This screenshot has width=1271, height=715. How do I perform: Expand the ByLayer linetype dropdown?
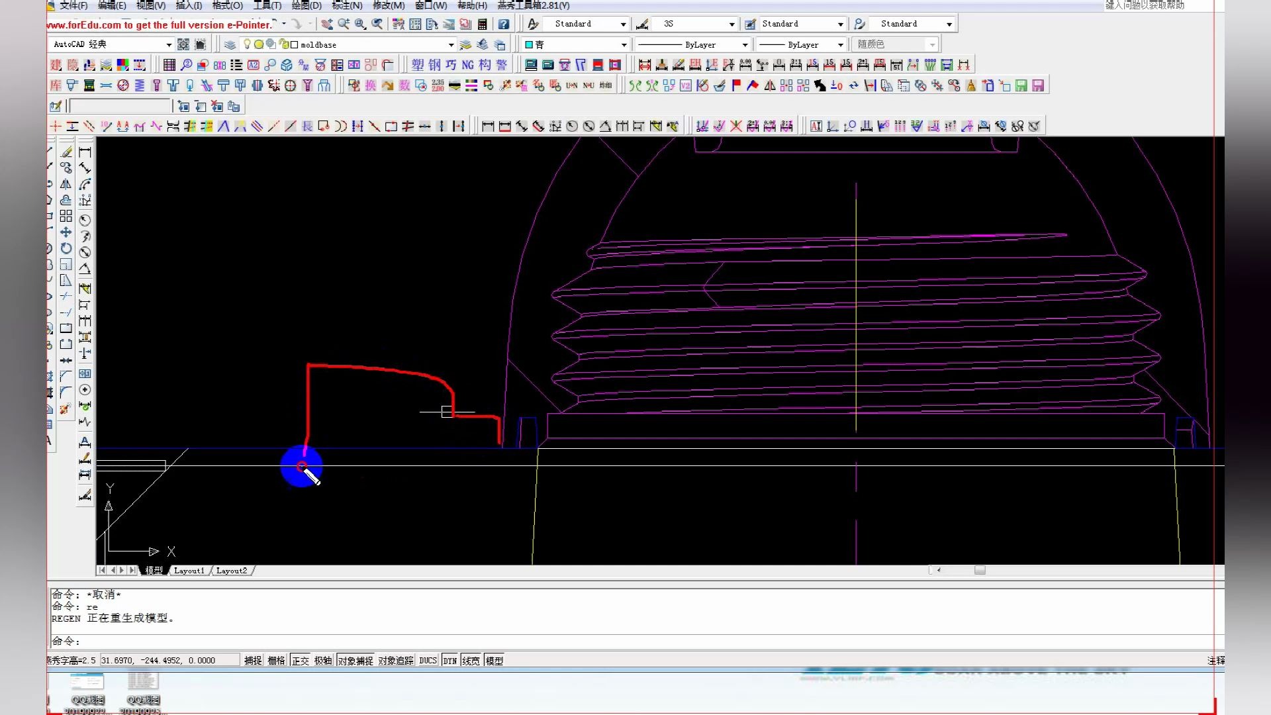tap(745, 45)
